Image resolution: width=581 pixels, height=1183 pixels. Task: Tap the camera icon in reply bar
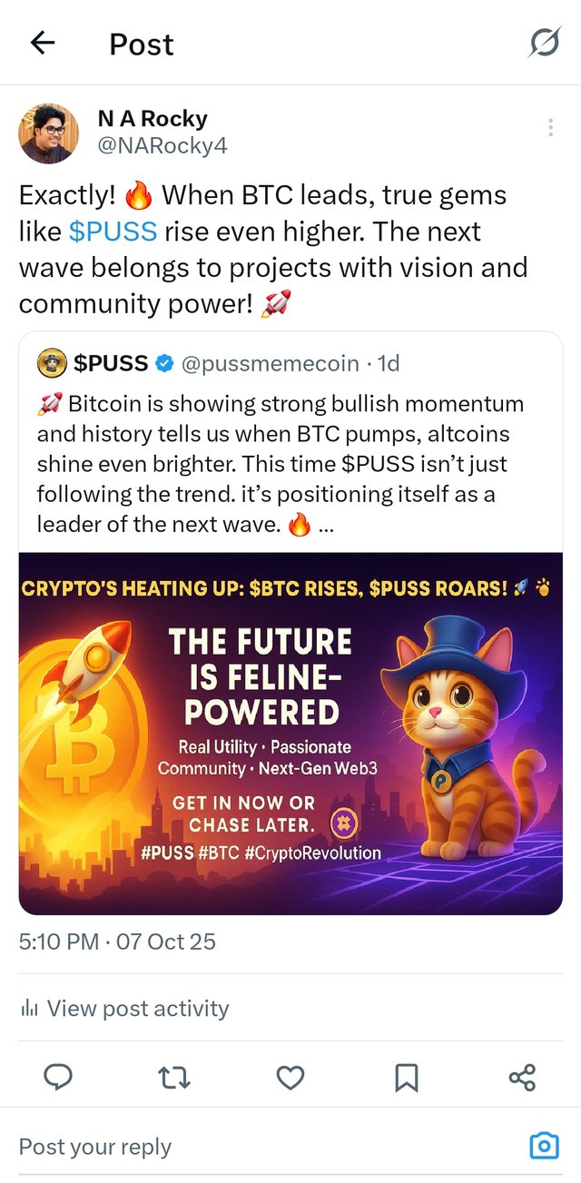[x=544, y=1147]
